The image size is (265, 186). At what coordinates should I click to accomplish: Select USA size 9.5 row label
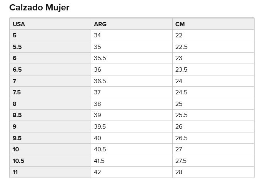click(50, 138)
